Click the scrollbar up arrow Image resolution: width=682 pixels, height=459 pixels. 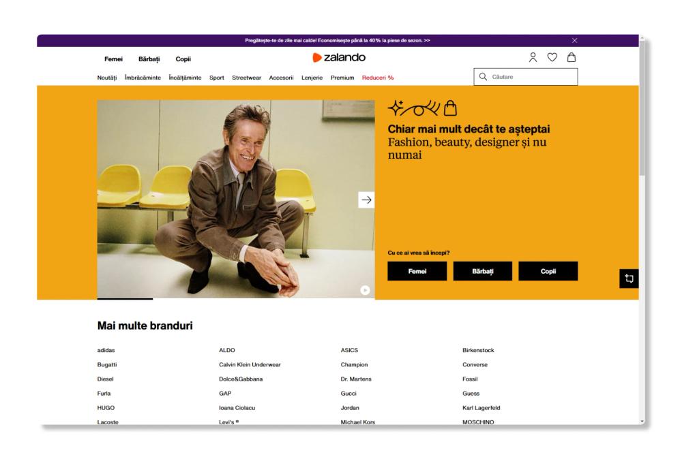coord(642,38)
